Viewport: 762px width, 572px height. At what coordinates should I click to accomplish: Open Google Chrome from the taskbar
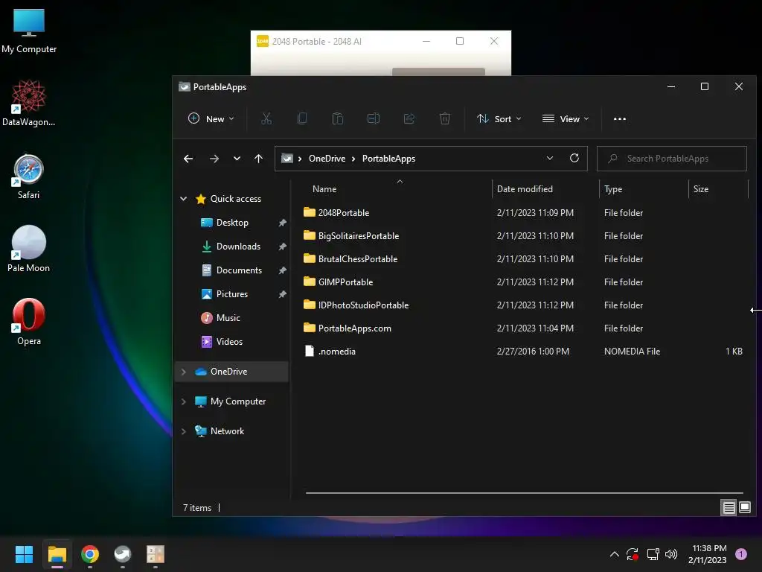tap(90, 554)
